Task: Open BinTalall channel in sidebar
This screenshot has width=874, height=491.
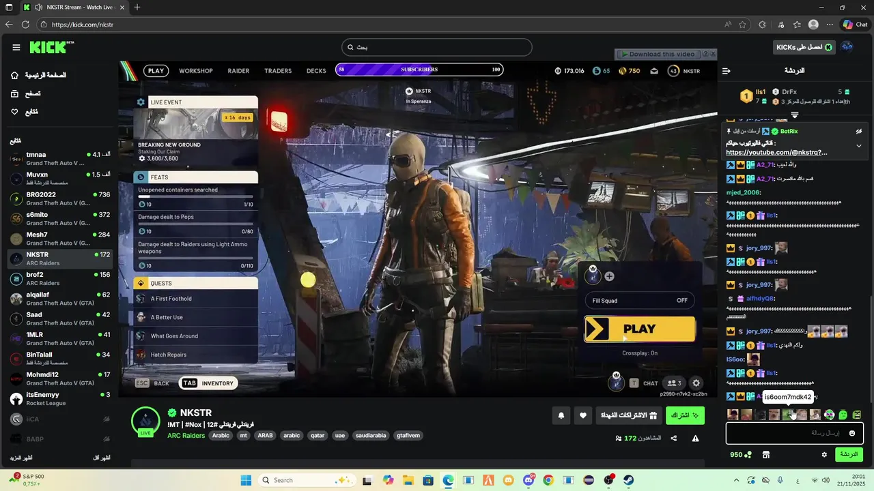Action: click(60, 359)
